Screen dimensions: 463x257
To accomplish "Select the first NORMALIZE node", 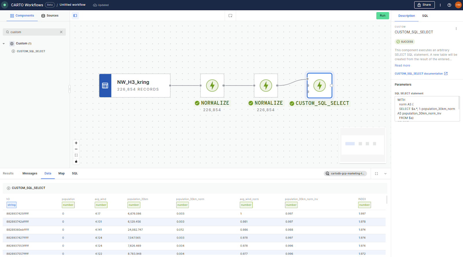I will tap(212, 86).
